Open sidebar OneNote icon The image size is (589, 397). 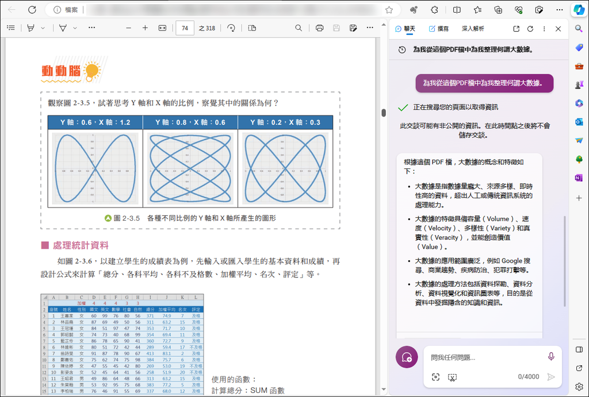[x=579, y=178]
